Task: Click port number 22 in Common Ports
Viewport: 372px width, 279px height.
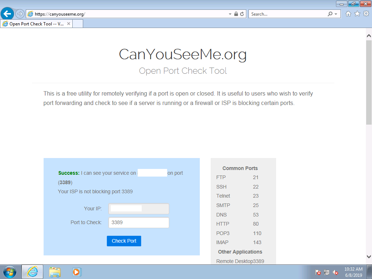Action: 256,187
